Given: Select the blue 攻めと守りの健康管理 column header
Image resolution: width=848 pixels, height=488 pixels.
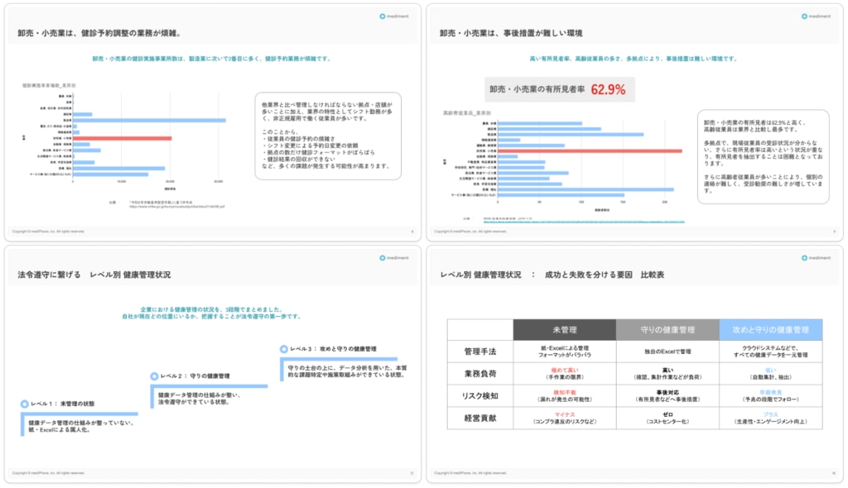Looking at the screenshot, I should point(770,330).
